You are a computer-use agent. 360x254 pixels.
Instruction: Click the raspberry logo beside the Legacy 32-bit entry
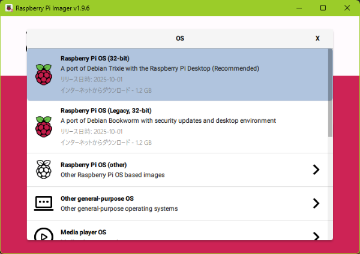point(43,126)
